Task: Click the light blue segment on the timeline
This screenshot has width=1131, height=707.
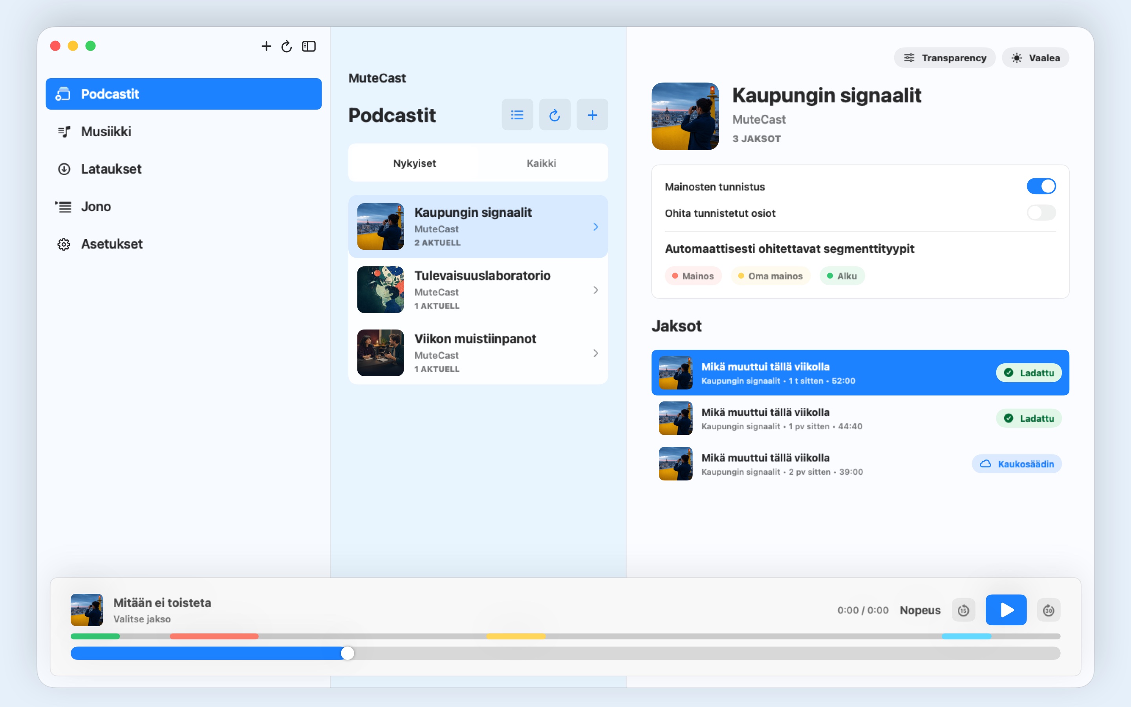Action: pos(966,636)
